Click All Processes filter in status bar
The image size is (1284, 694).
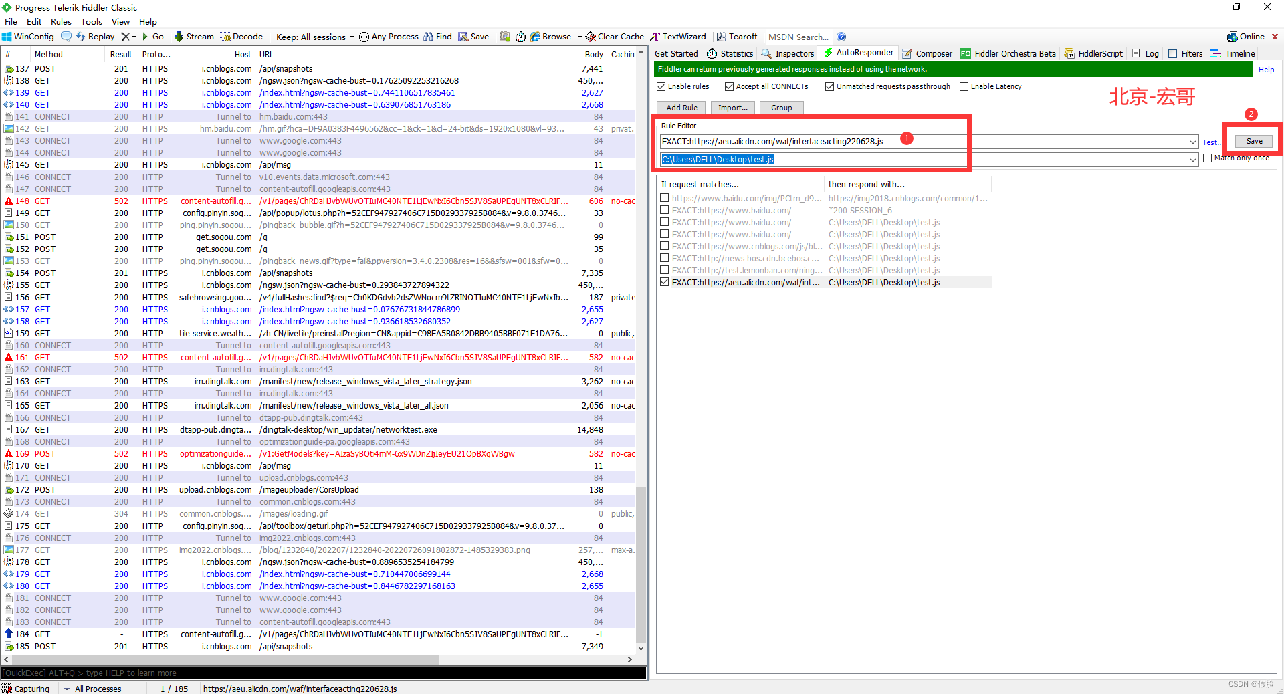pos(92,689)
